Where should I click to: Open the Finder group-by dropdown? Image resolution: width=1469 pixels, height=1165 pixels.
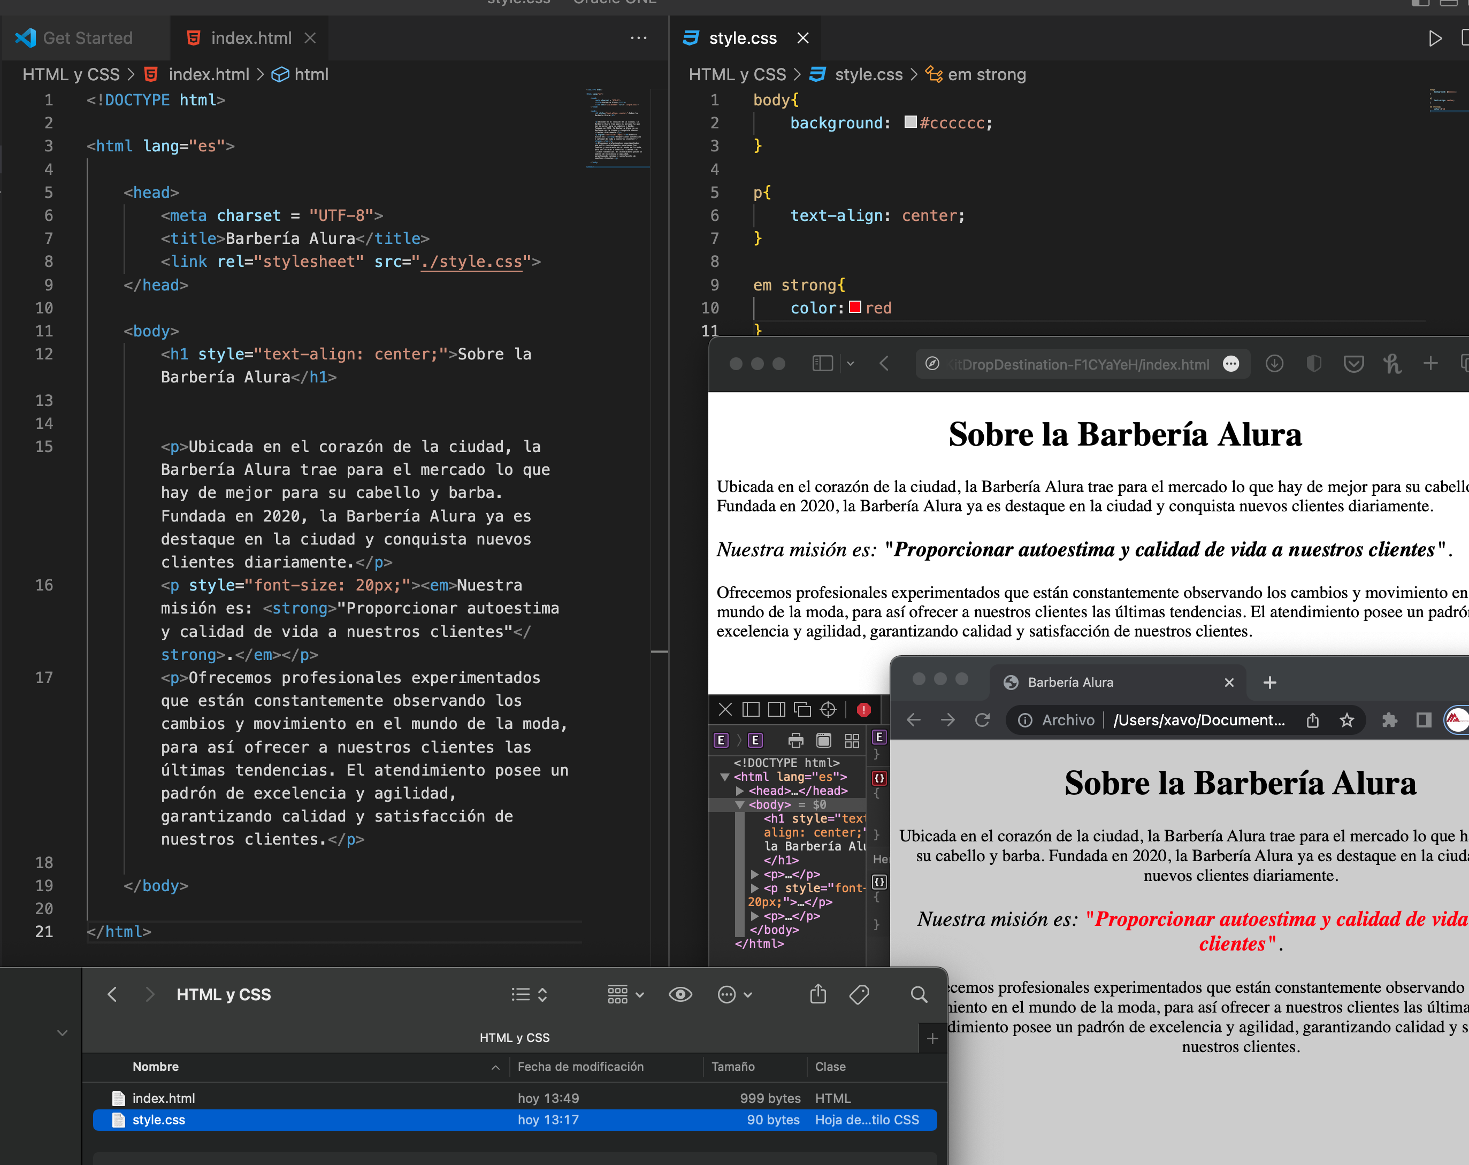(625, 994)
